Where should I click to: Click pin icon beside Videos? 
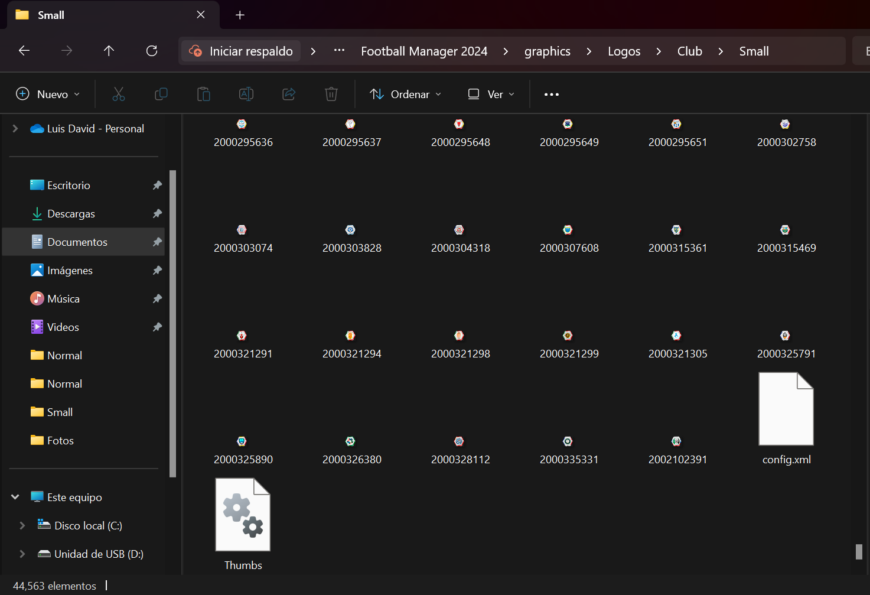coord(157,327)
